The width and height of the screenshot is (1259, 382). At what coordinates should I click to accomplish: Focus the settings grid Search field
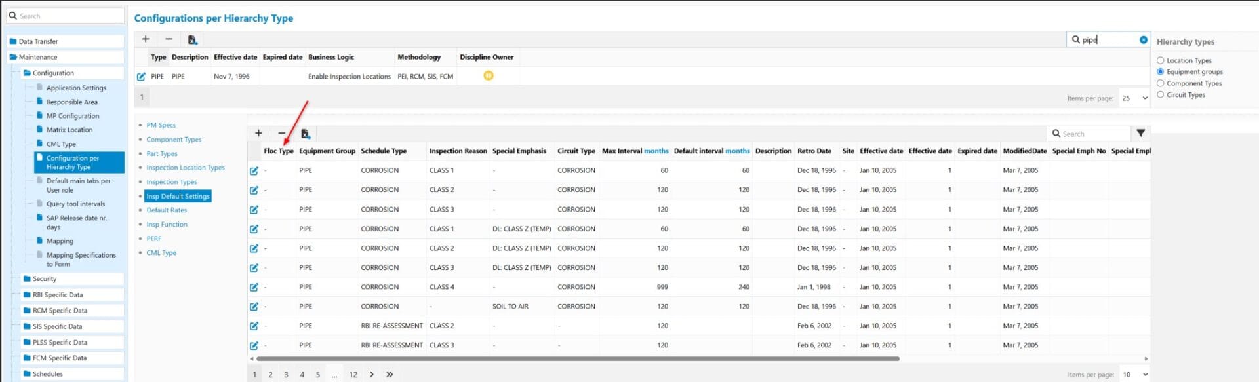[x=1090, y=134]
